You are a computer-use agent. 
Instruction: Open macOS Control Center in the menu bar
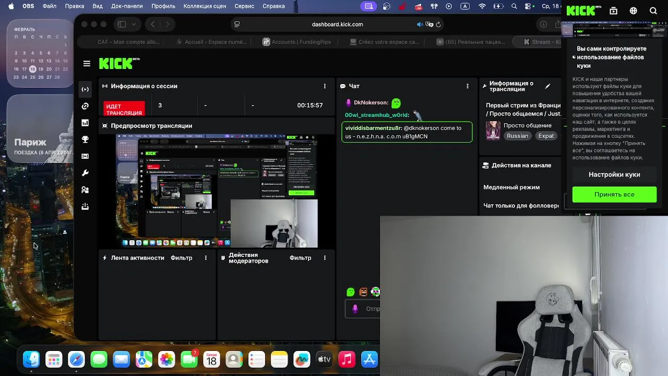(528, 6)
